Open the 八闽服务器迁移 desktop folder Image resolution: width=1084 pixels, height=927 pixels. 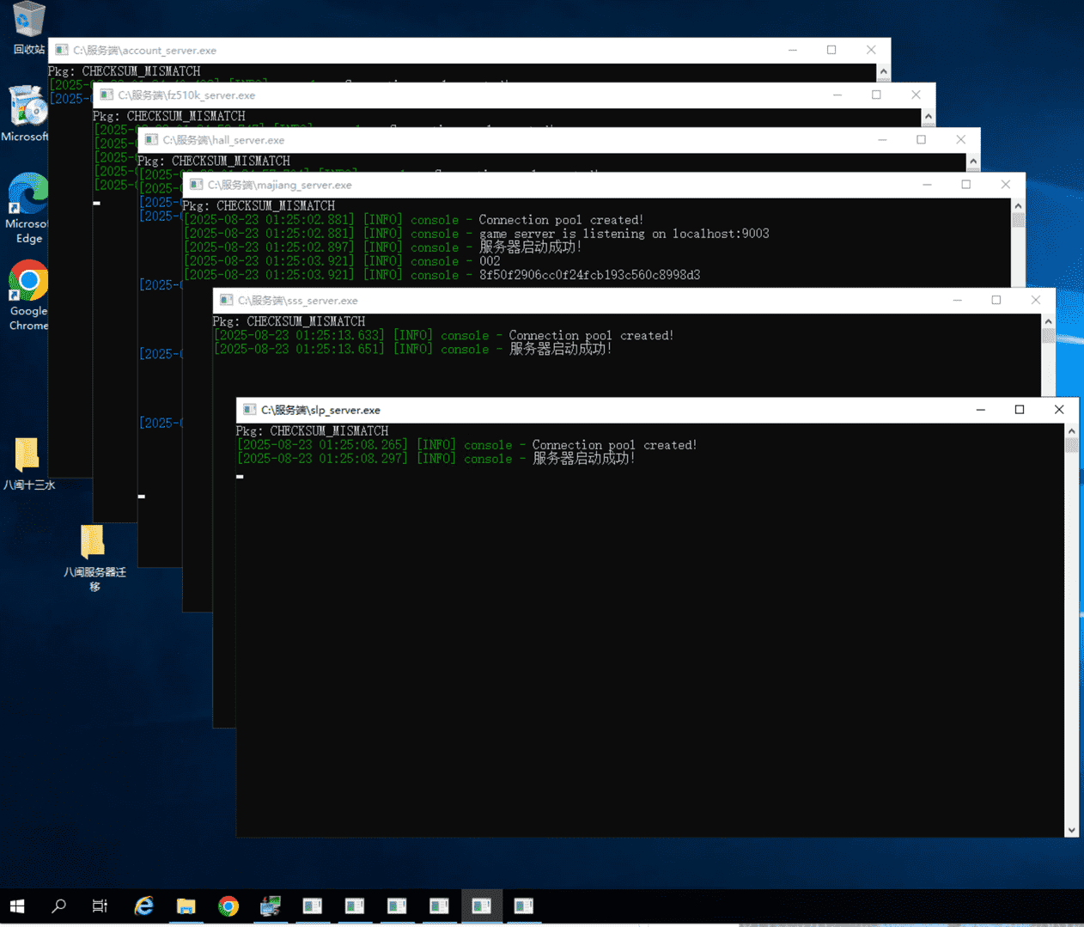94,558
